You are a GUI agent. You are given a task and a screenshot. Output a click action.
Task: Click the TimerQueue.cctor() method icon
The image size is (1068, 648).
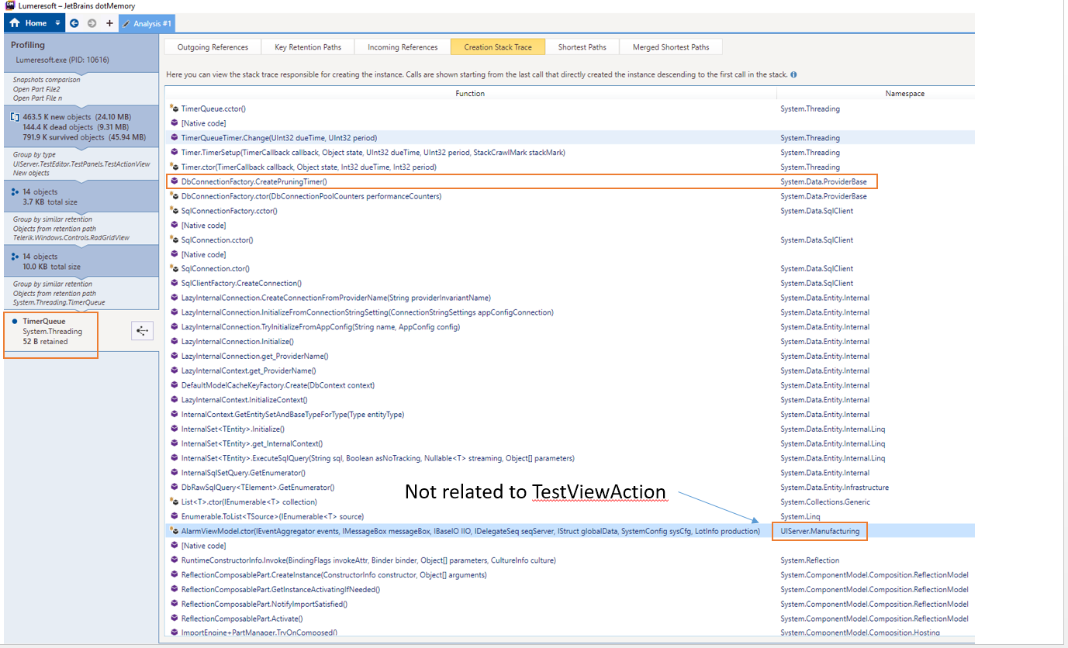click(175, 109)
